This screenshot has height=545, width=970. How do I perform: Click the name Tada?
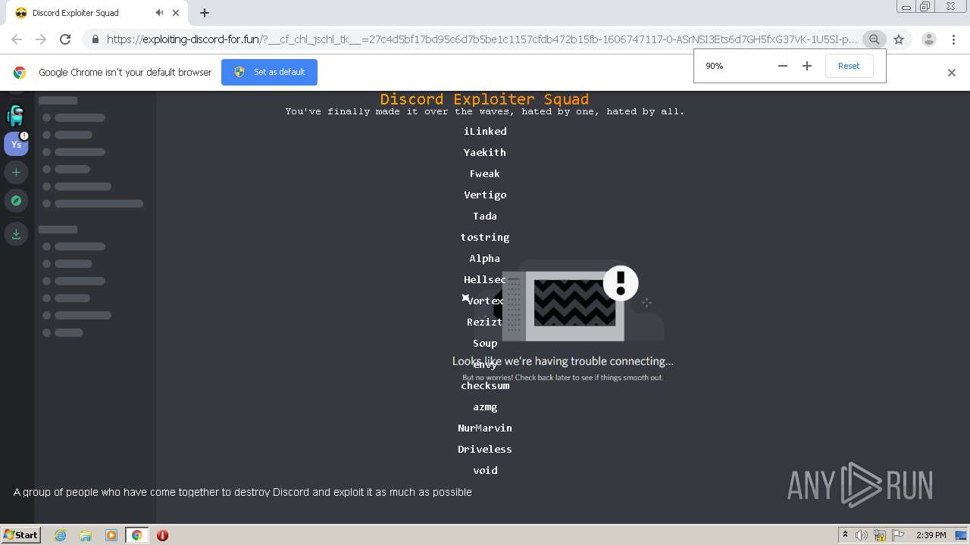point(485,216)
